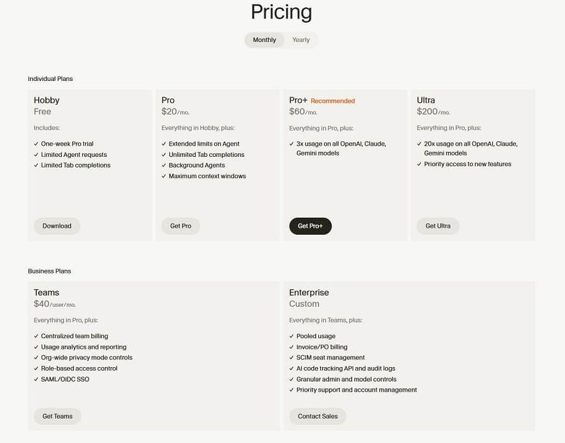The width and height of the screenshot is (565, 443).
Task: Click the Teams plan title
Action: (46, 292)
